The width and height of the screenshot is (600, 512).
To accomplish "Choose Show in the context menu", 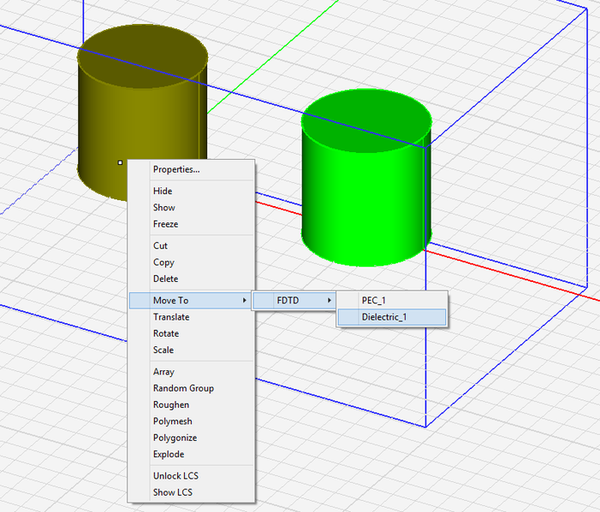I will [163, 208].
